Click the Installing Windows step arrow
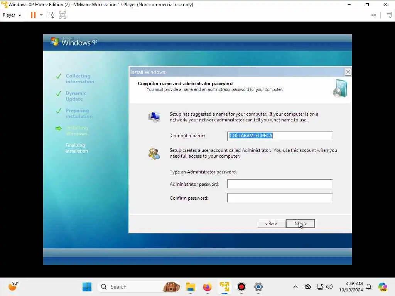 tap(59, 129)
